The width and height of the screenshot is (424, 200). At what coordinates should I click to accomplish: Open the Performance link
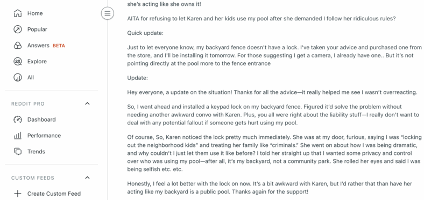click(44, 136)
